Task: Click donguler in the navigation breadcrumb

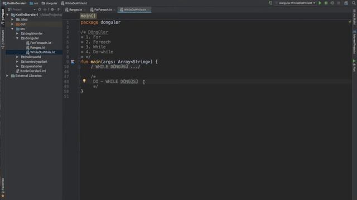Action: coord(50,3)
